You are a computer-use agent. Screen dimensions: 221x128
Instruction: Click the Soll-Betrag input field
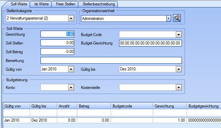[57, 52]
